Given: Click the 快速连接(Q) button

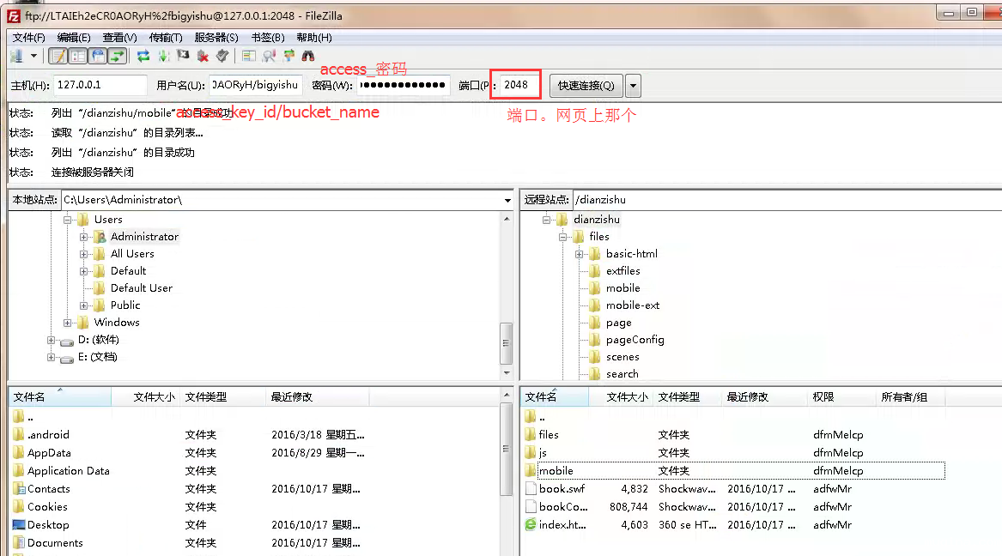Looking at the screenshot, I should (586, 85).
